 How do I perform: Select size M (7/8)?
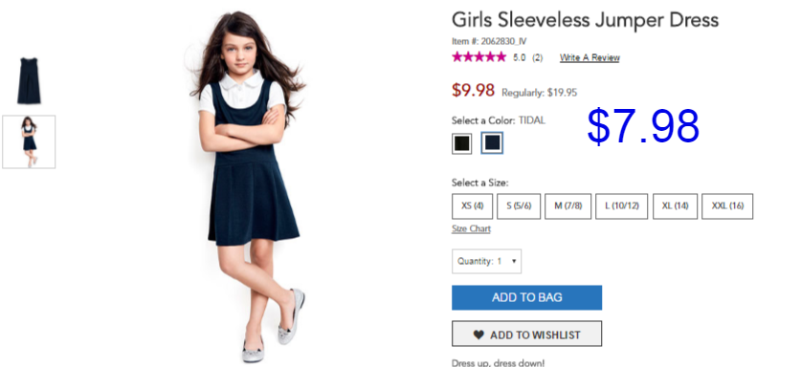568,206
